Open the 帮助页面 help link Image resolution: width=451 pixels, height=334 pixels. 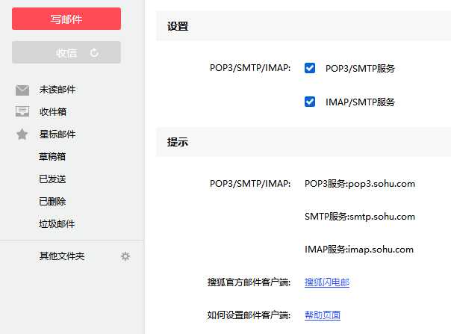point(323,315)
